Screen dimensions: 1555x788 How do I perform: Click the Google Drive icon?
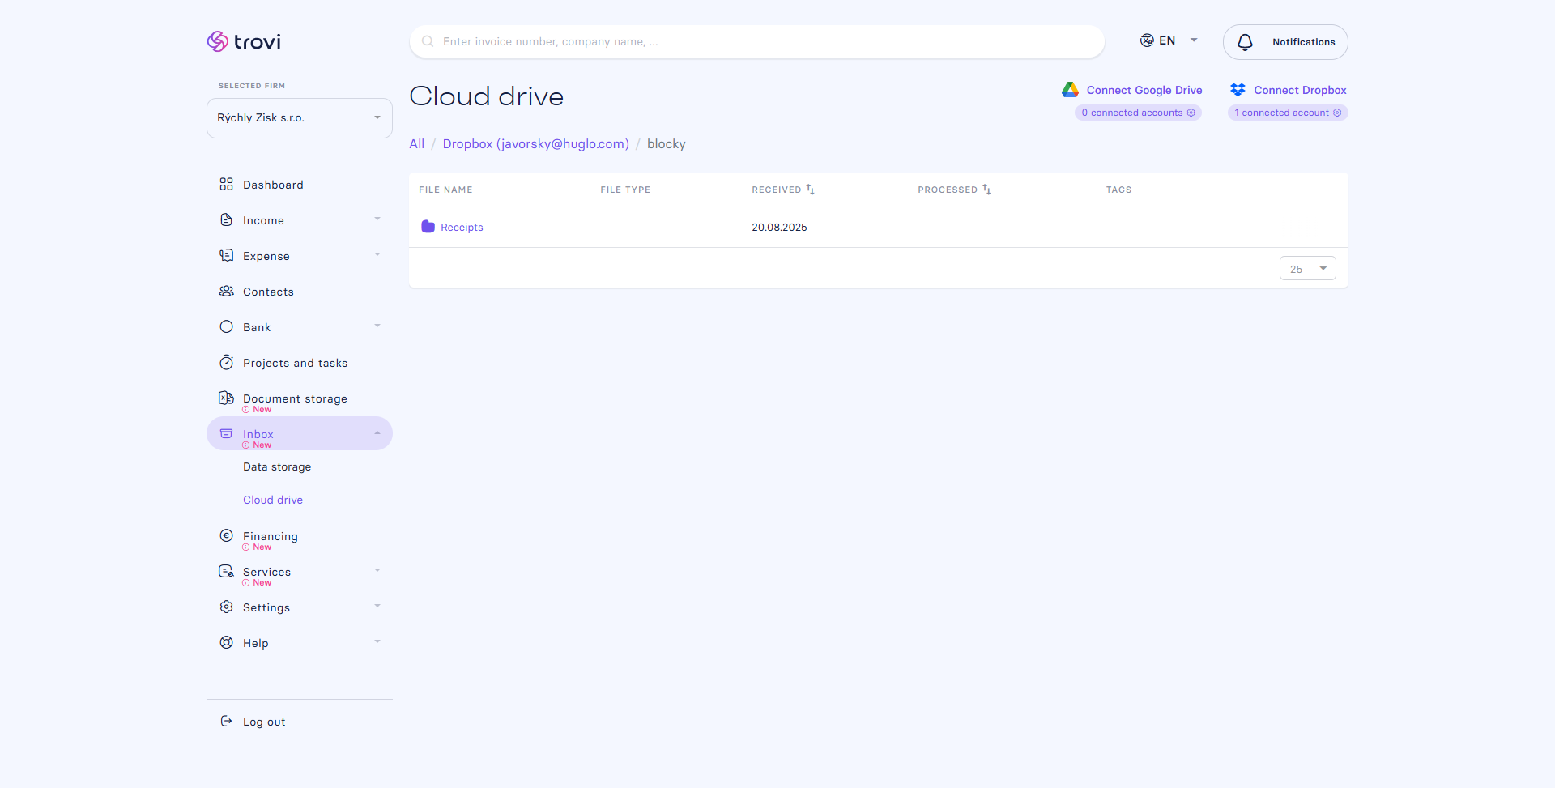1070,90
